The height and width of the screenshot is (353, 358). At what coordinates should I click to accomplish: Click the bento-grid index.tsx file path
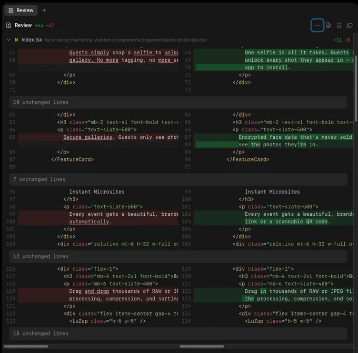pos(126,40)
